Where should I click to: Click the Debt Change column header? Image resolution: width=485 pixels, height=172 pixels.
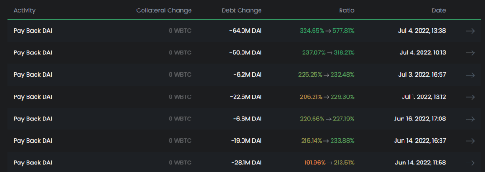[242, 10]
